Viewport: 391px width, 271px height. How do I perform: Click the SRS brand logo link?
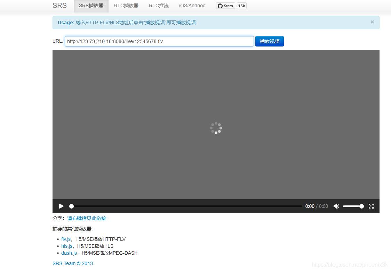[59, 6]
